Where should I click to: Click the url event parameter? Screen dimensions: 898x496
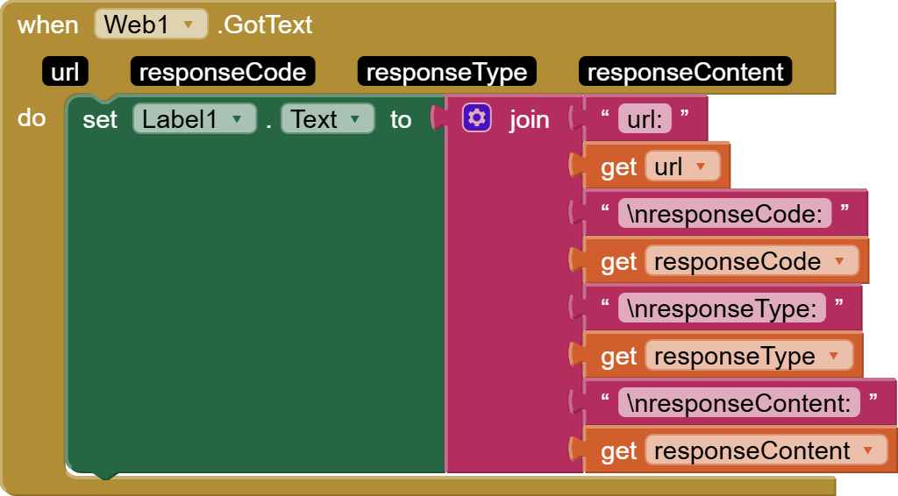pos(65,72)
